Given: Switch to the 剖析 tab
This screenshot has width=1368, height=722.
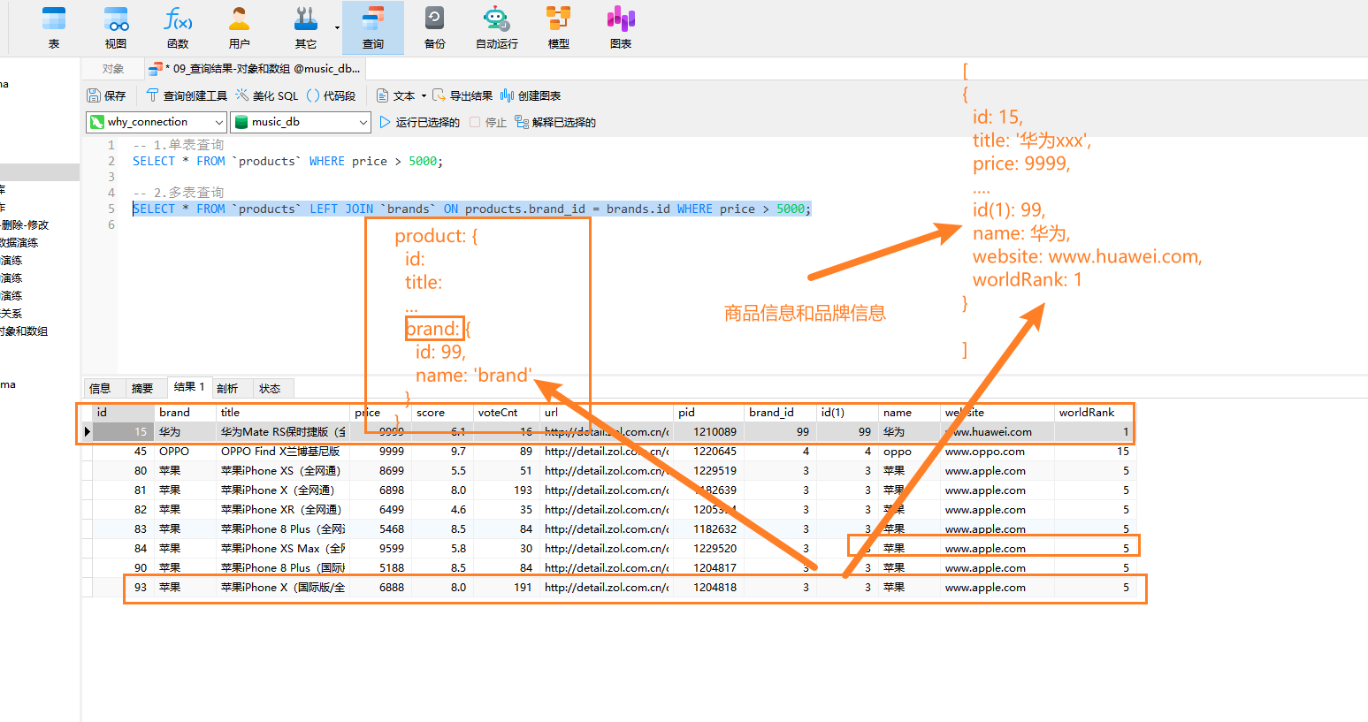Looking at the screenshot, I should tap(227, 388).
